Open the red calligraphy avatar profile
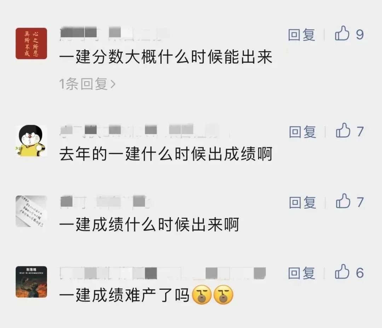The height and width of the screenshot is (328, 382). coord(31,44)
